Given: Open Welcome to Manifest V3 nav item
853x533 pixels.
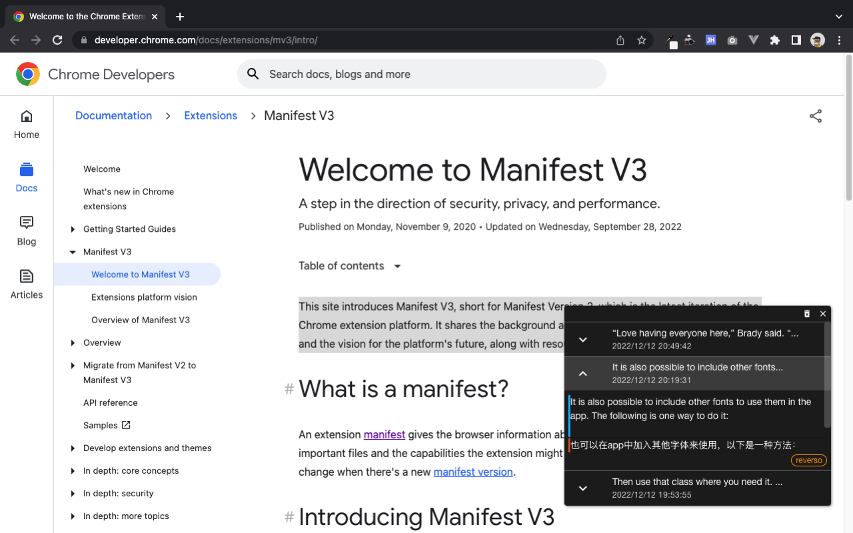Looking at the screenshot, I should click(137, 274).
